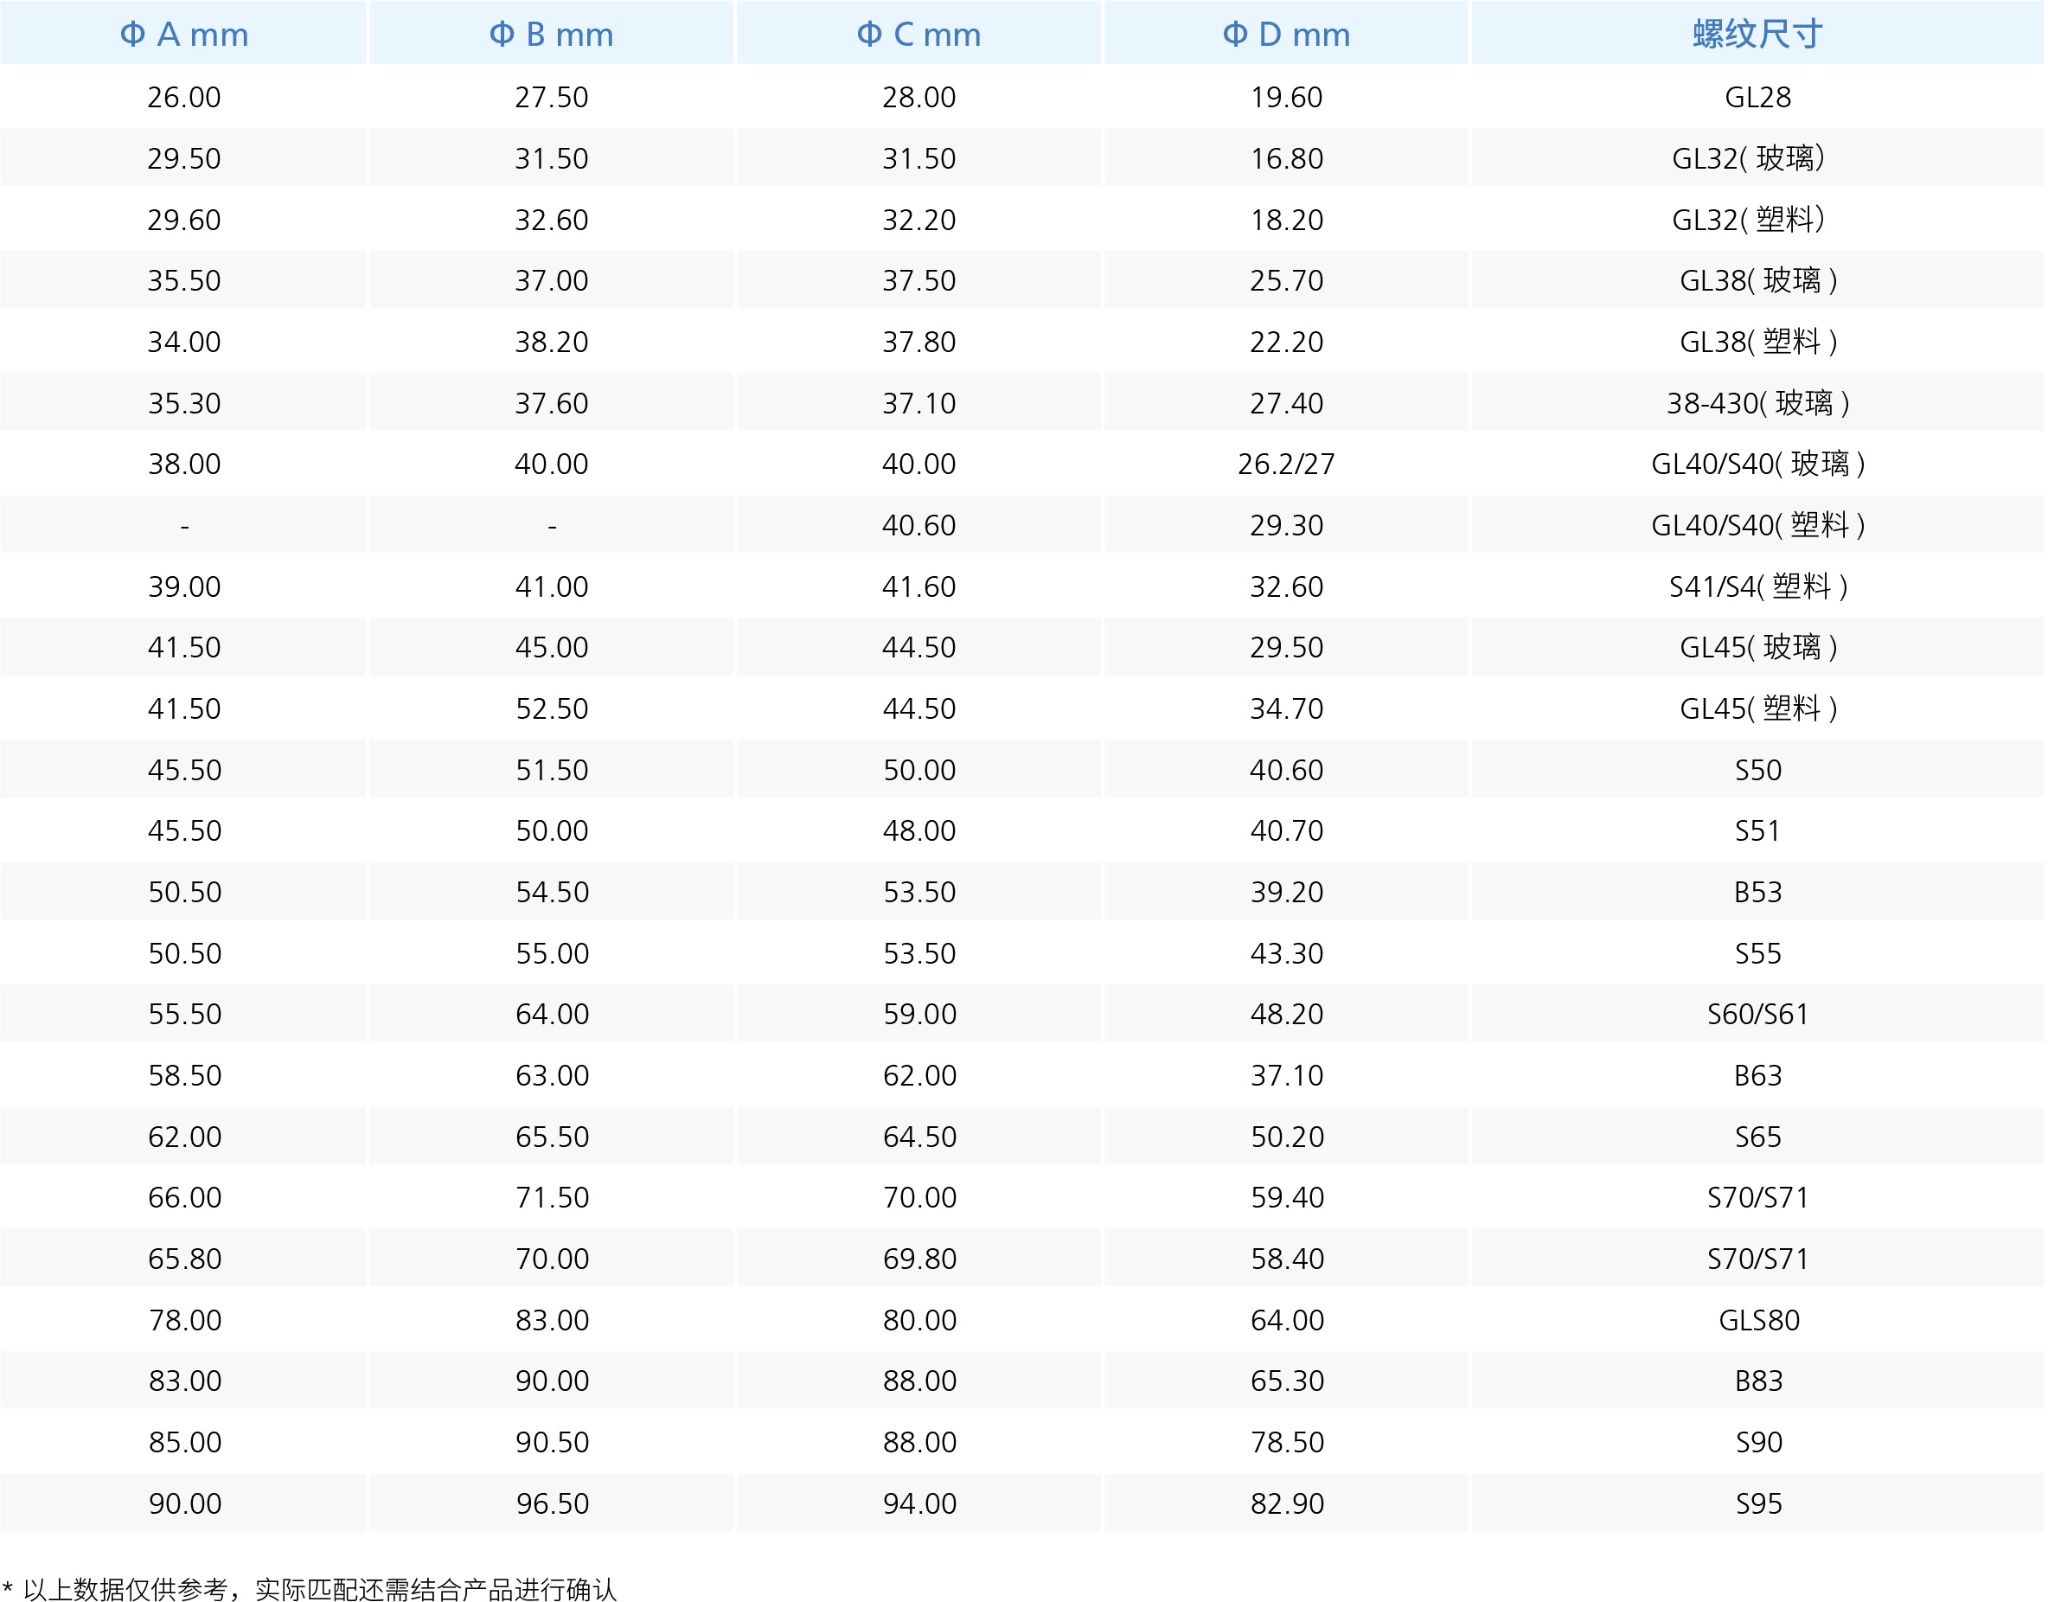This screenshot has width=2048, height=1602.
Task: Click the GL32( 塑料) cell
Action: (1748, 220)
